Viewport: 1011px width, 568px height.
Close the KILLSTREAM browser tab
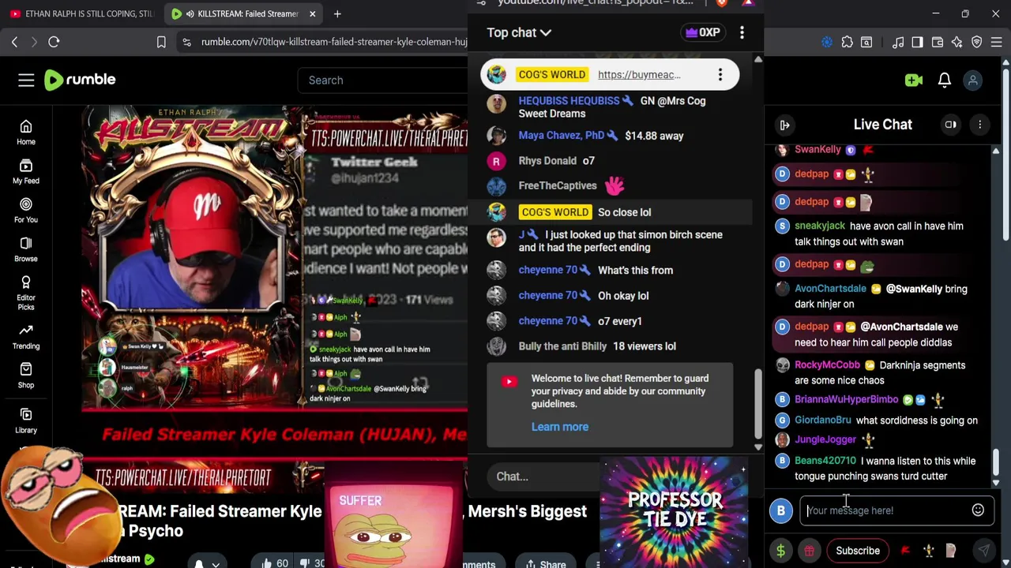tap(312, 13)
